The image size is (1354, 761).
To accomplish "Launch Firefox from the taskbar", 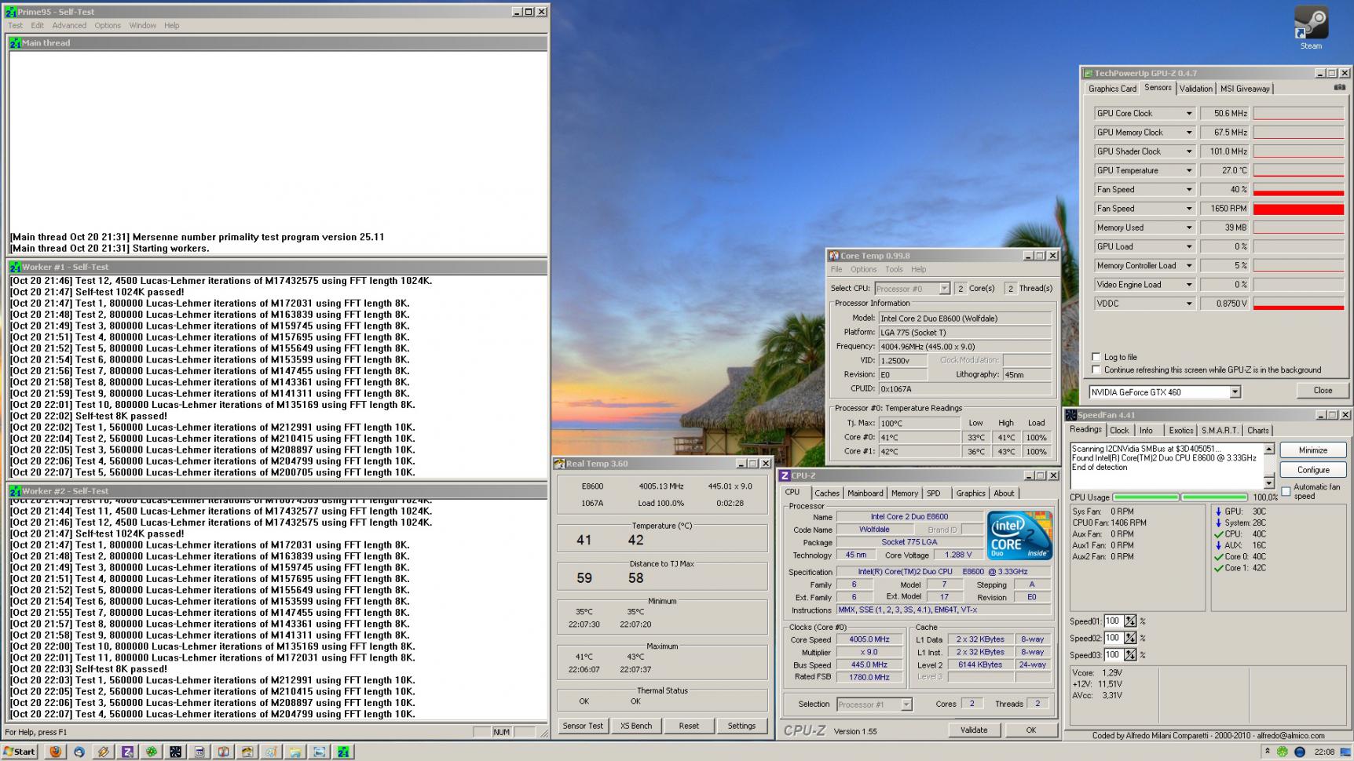I will click(55, 752).
